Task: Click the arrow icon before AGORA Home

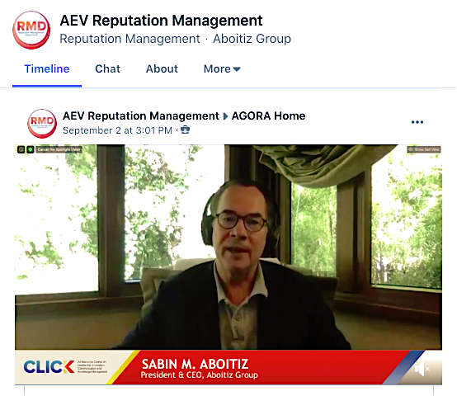Action: pyautogui.click(x=225, y=116)
